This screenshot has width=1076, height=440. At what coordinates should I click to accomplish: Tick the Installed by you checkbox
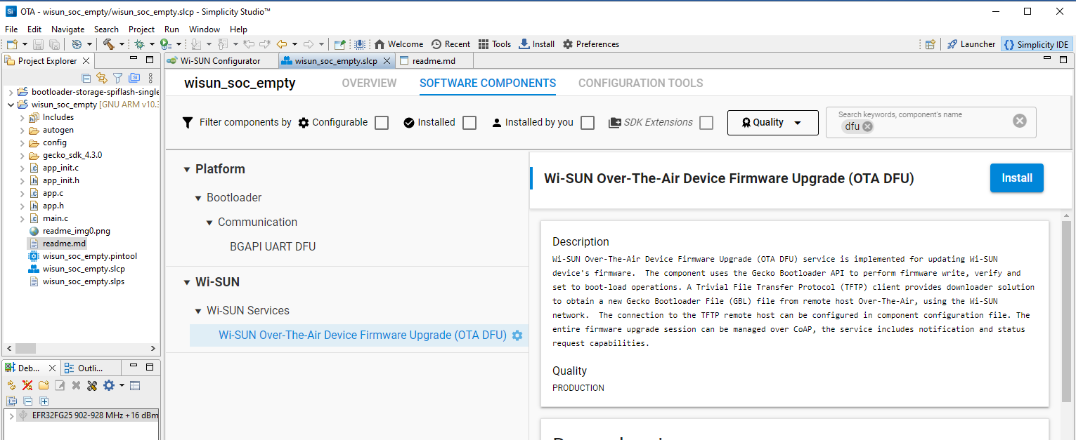point(588,123)
